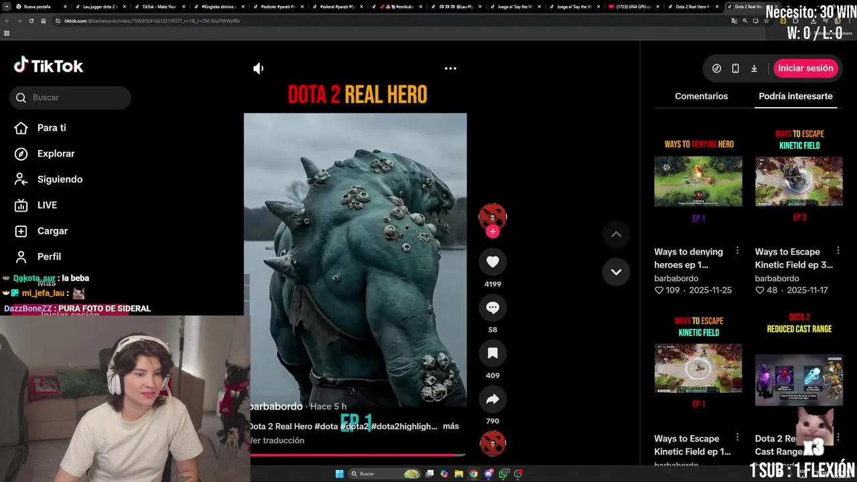This screenshot has width=857, height=482.
Task: Click the phone app icon in header
Action: tap(735, 68)
